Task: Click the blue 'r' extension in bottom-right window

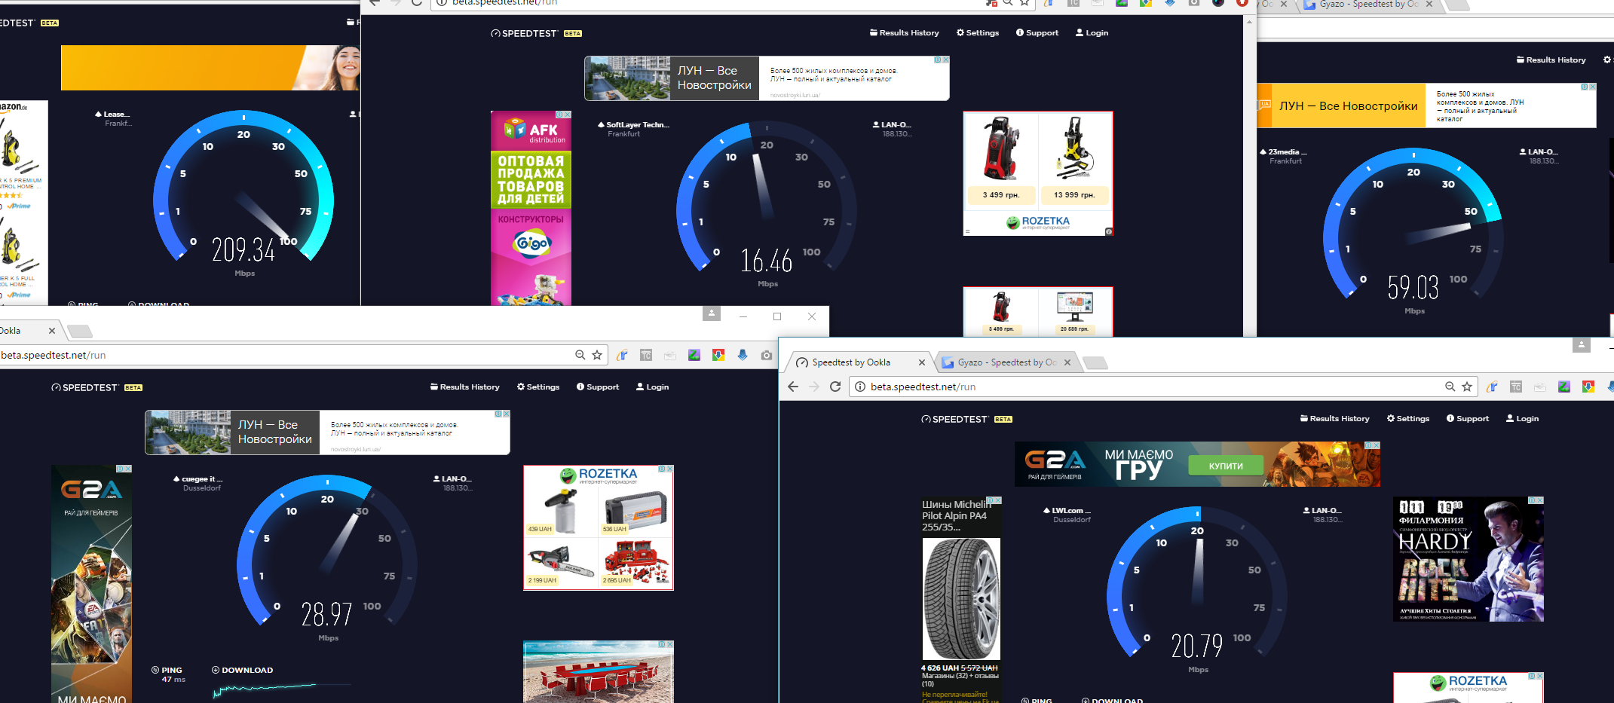Action: [x=1492, y=387]
